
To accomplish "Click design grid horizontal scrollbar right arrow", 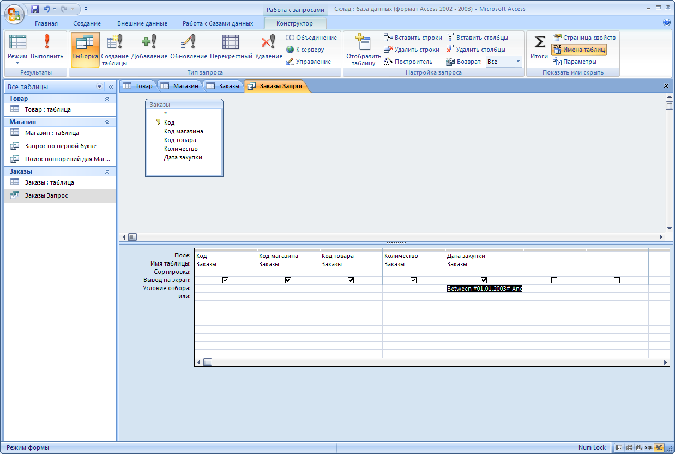I will (665, 362).
